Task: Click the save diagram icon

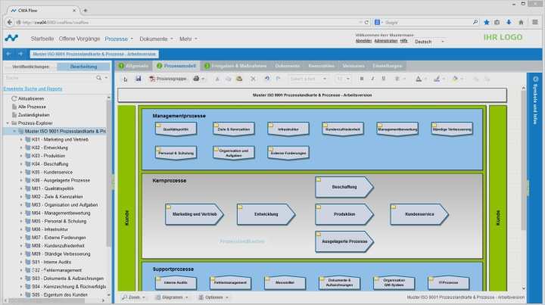Action: coord(139,79)
